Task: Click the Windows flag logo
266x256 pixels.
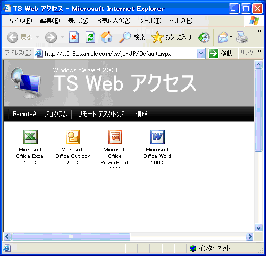Action: point(254,21)
